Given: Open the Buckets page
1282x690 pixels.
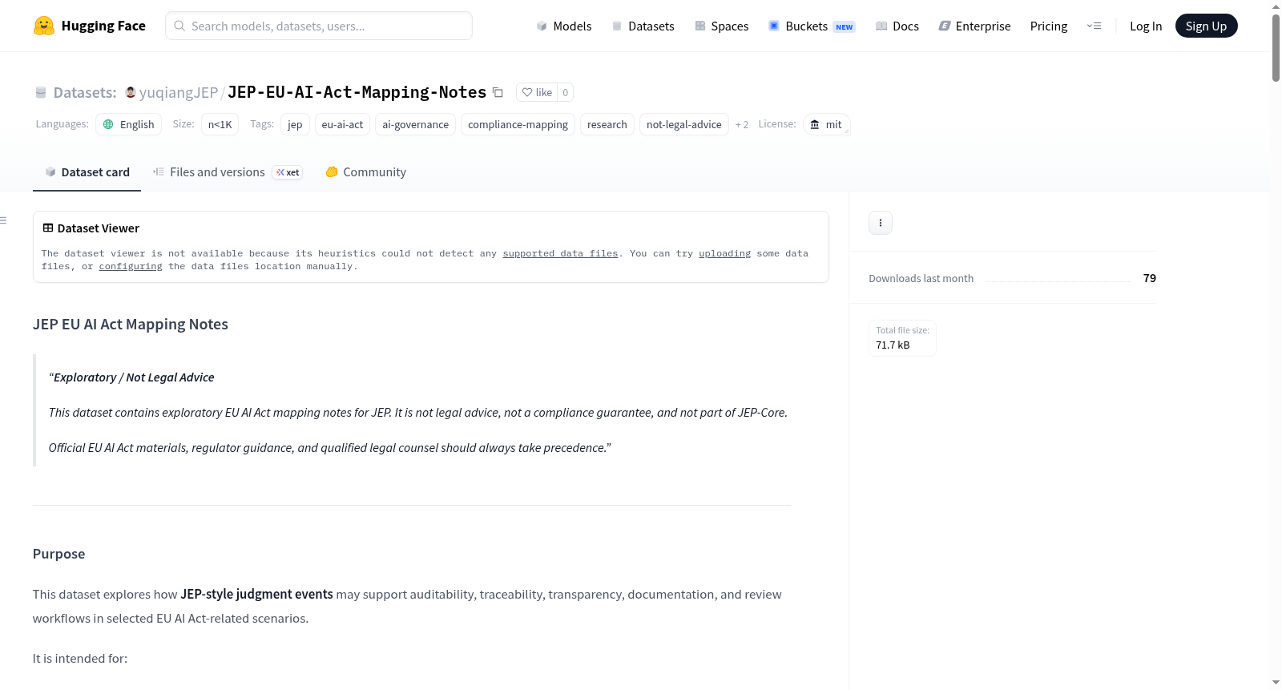Looking at the screenshot, I should pos(812,26).
